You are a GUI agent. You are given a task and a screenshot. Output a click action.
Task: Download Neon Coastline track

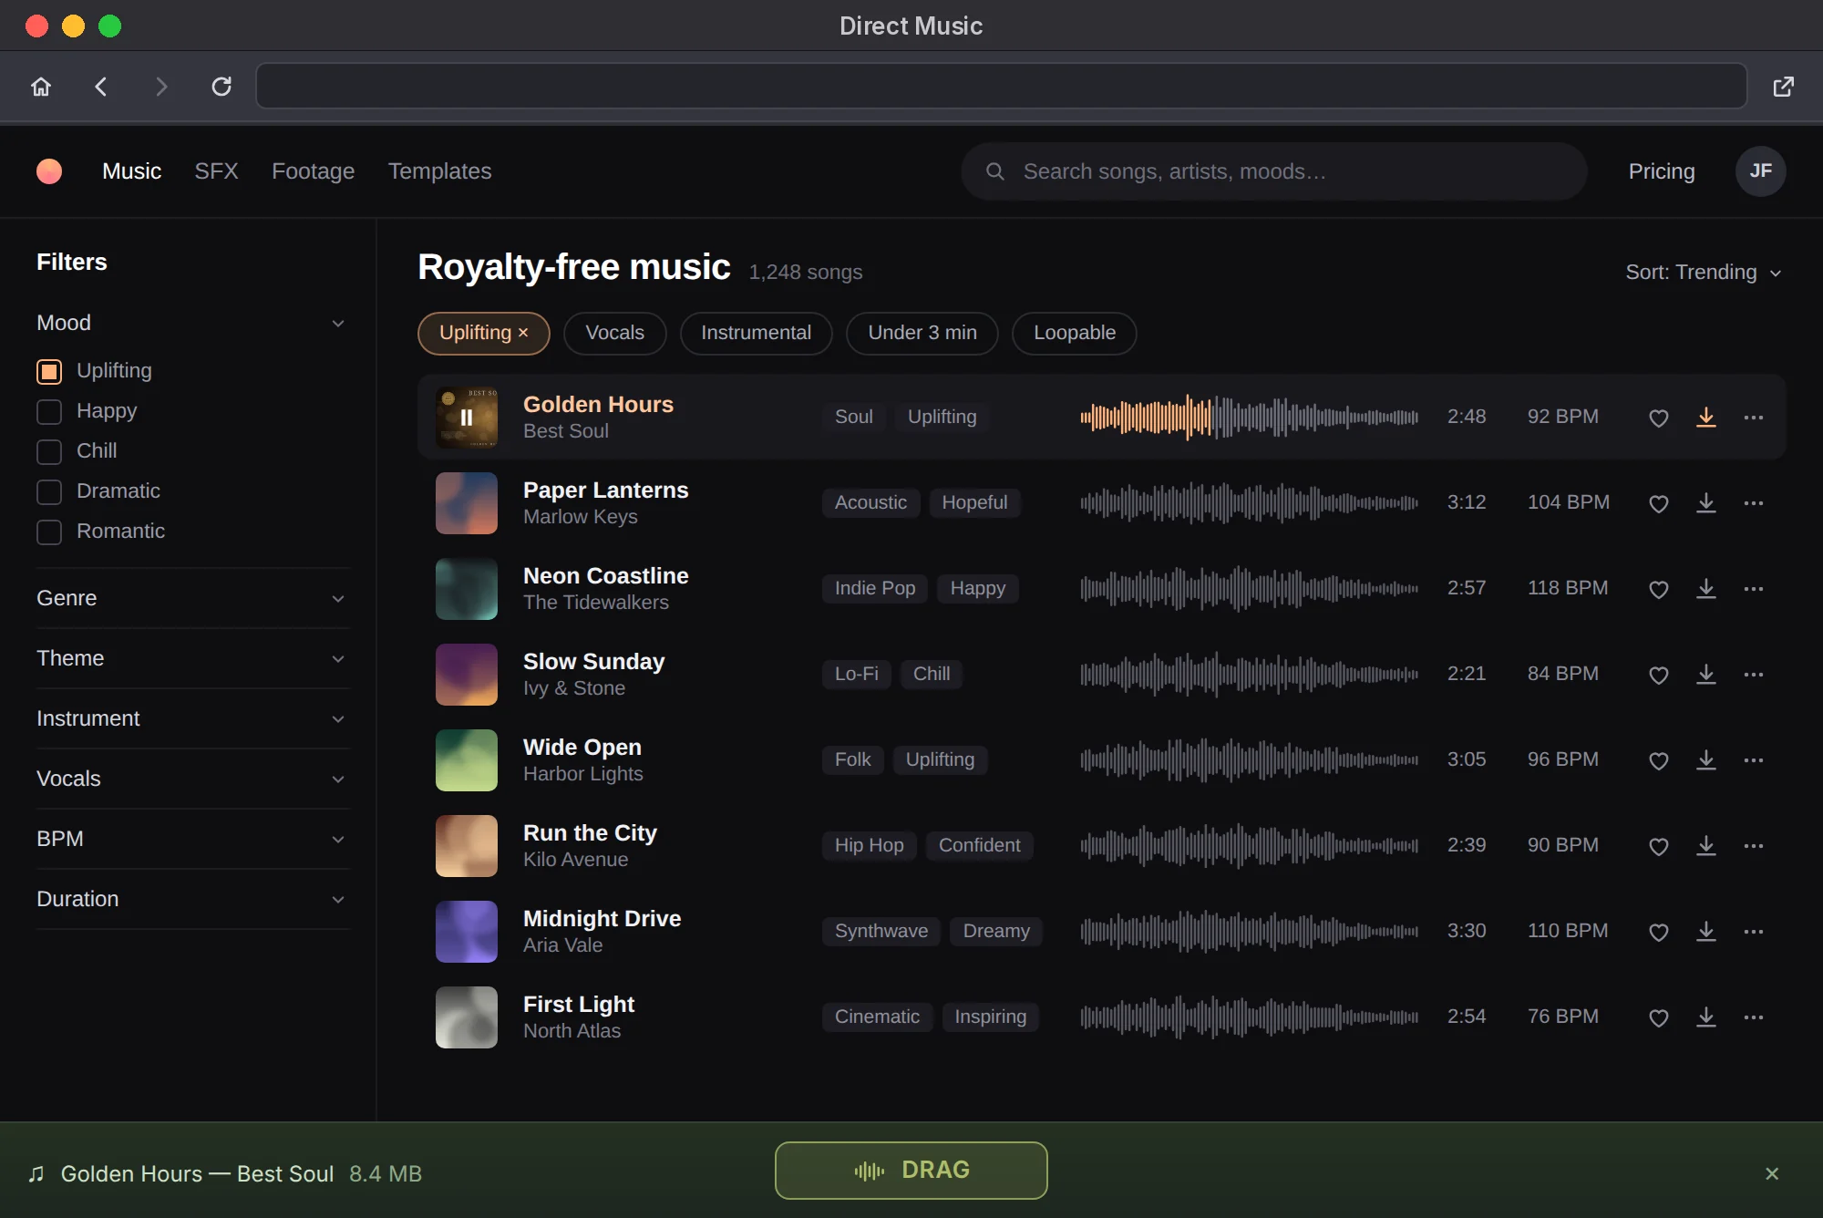(1706, 589)
